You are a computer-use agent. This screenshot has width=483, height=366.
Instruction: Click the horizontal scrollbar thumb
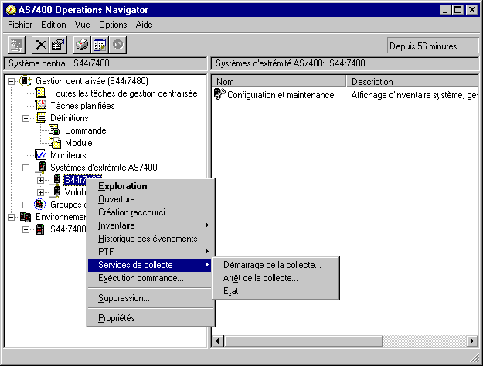[x=304, y=341]
